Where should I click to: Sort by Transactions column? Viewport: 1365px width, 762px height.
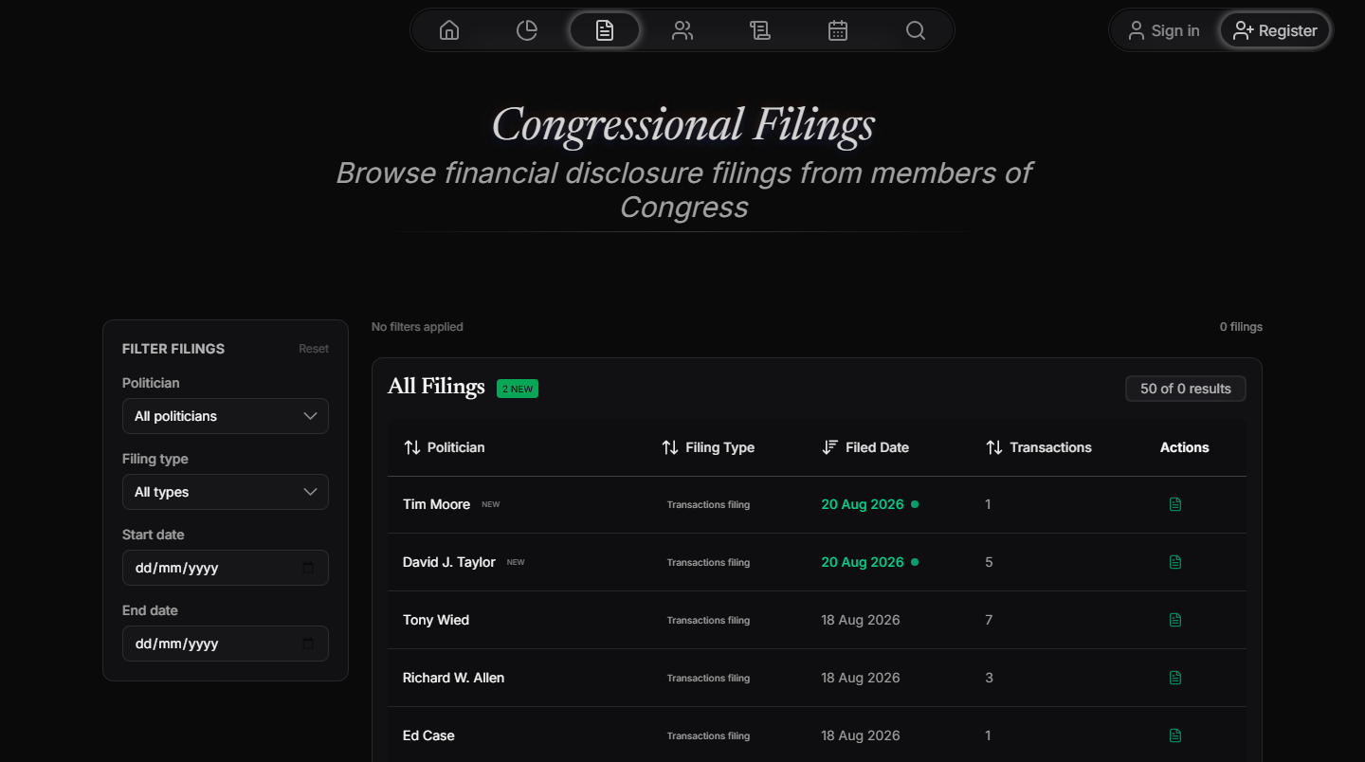pos(1038,447)
